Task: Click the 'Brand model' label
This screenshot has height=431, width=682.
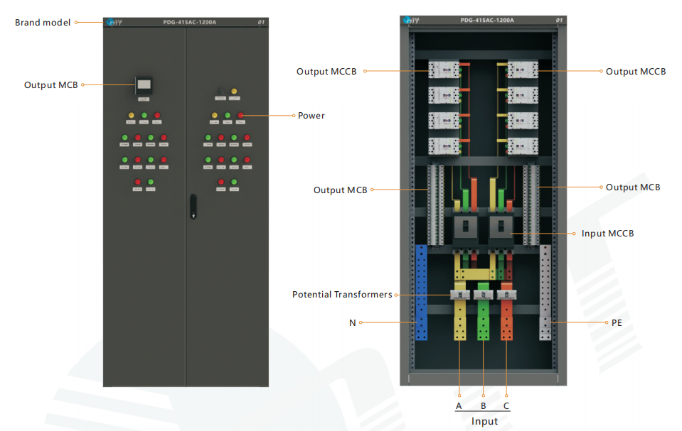Action: 43,22
